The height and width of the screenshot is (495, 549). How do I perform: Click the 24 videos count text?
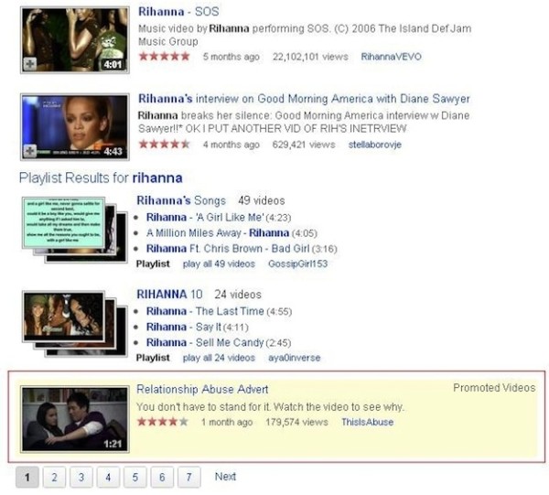pyautogui.click(x=238, y=295)
